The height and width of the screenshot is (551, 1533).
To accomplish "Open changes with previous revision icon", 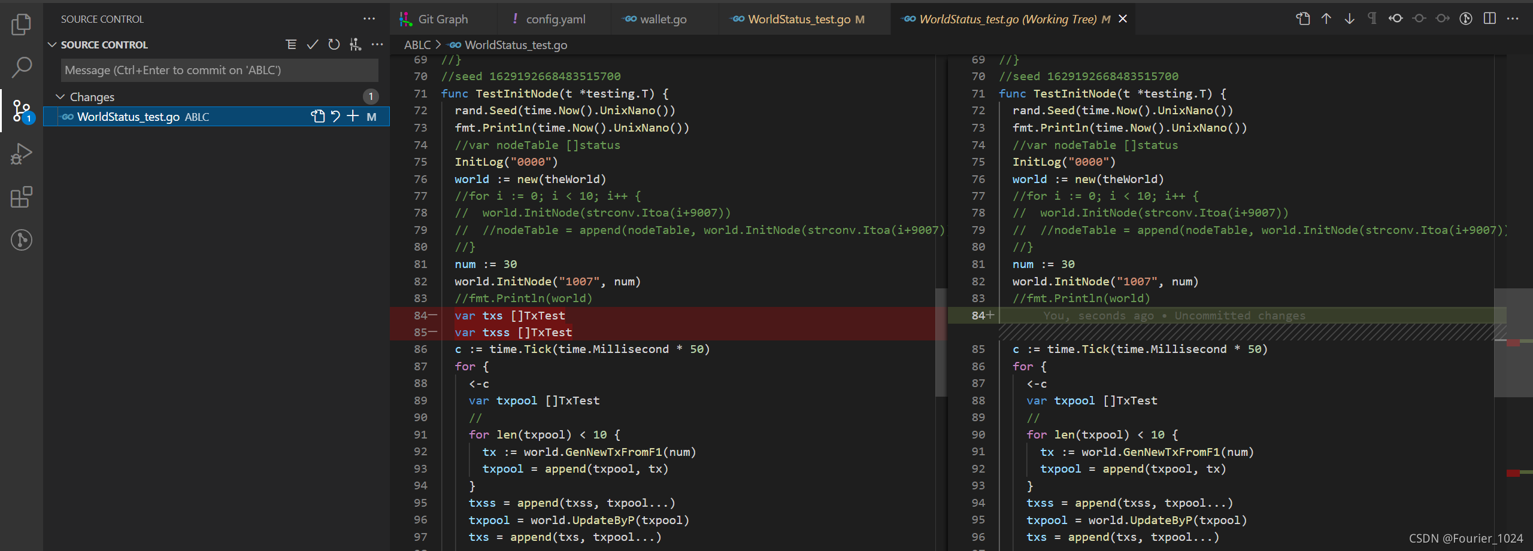I will 1396,19.
